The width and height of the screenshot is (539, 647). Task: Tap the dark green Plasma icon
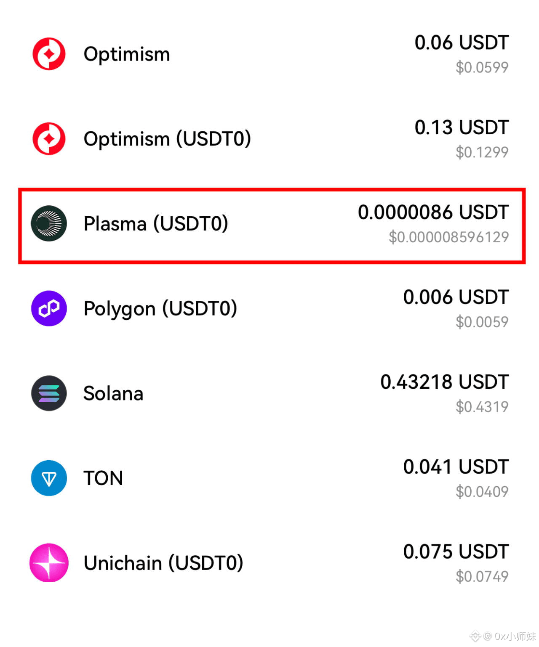[49, 223]
